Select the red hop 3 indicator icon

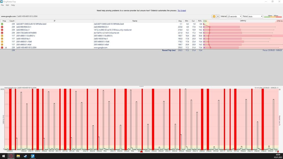coord(2,30)
